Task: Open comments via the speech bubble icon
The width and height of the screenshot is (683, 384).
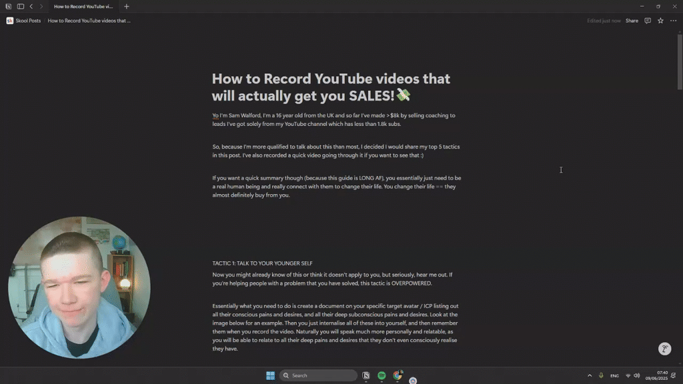Action: pos(647,21)
